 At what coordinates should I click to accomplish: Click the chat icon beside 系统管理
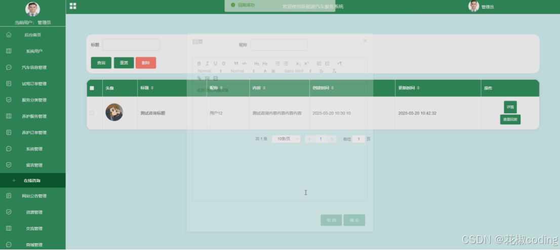[9, 149]
